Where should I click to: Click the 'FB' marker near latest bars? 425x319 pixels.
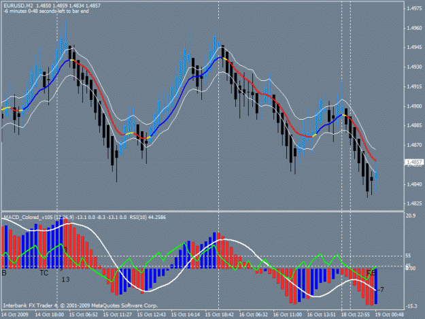(371, 273)
